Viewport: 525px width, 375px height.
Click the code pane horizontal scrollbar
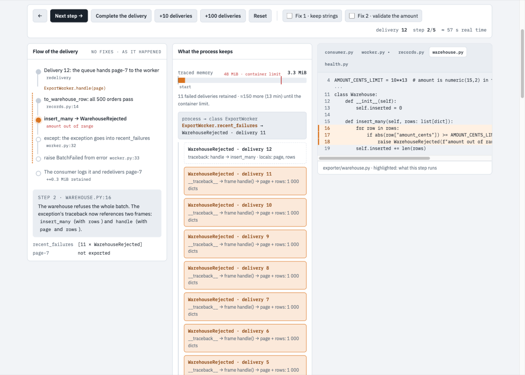374,158
